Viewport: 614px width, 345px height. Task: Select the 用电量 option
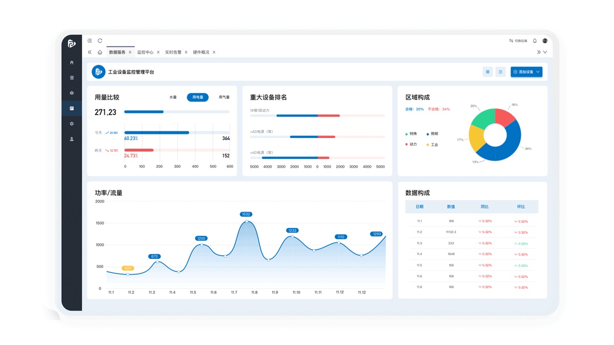tap(198, 97)
